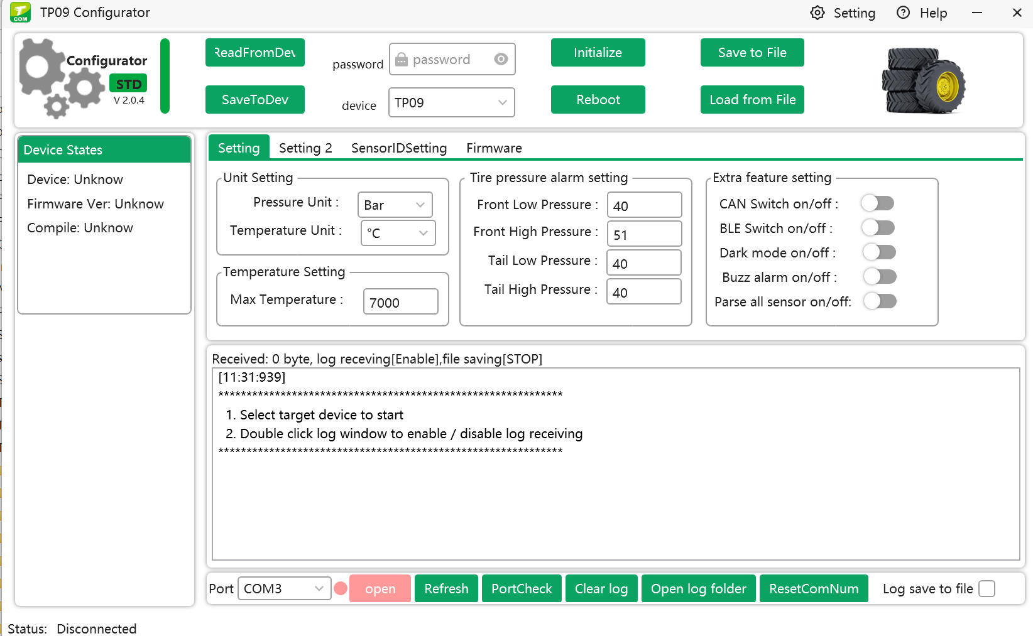Turn on Dark mode toggle
This screenshot has width=1033, height=636.
pos(879,252)
